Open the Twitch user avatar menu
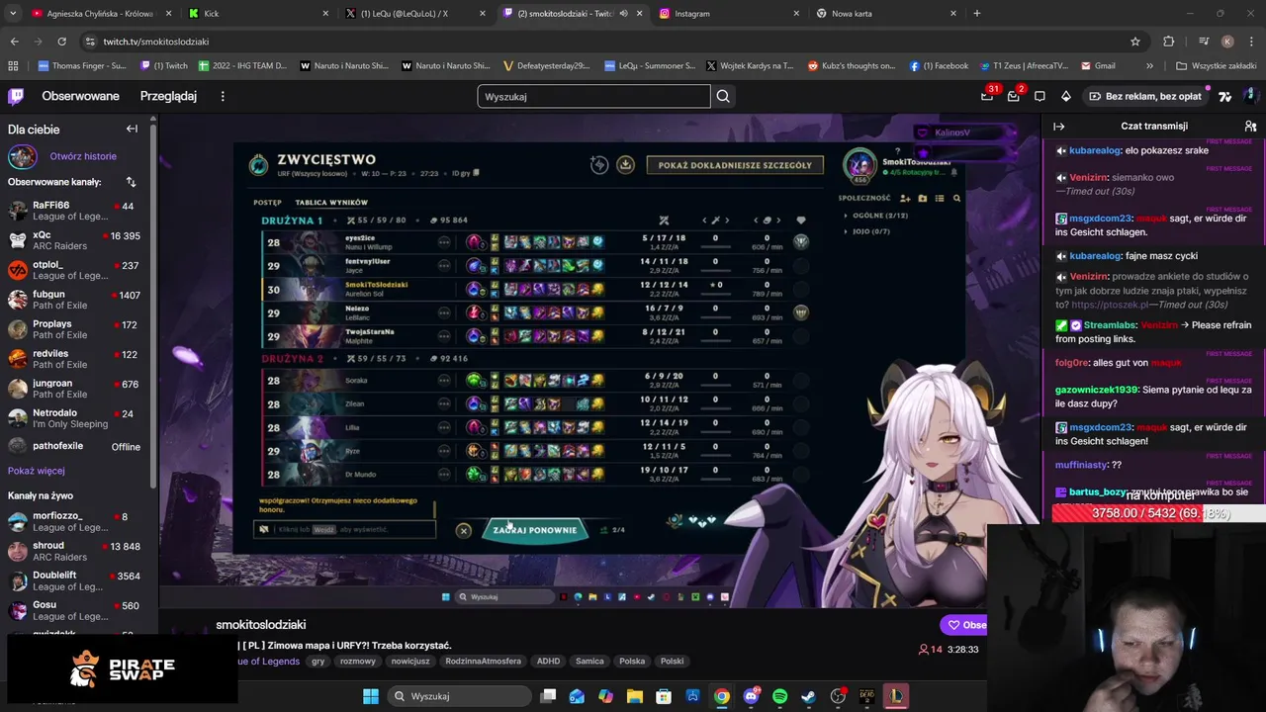Screen dimensions: 1266x712 (1250, 96)
